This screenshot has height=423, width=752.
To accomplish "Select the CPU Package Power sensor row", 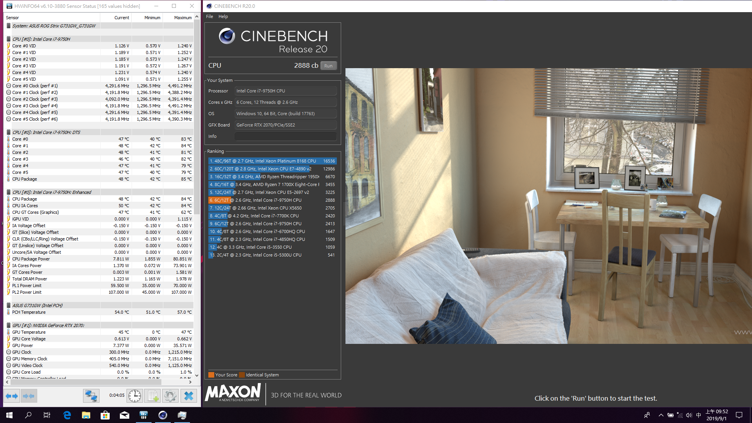I will click(x=99, y=259).
